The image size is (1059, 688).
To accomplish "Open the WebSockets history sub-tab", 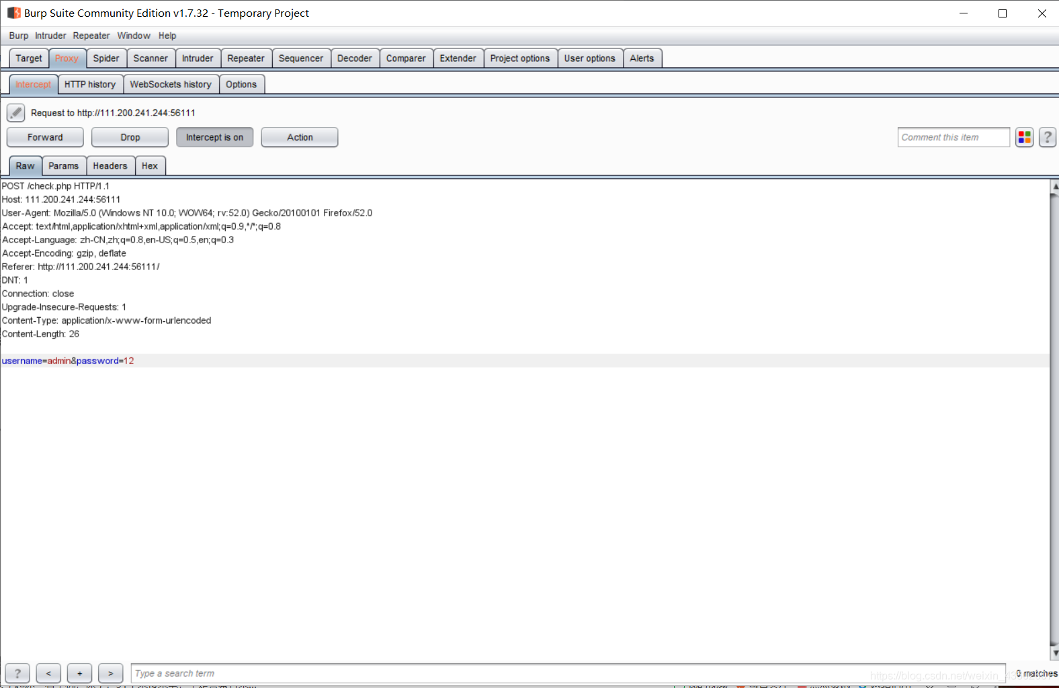I will point(171,85).
